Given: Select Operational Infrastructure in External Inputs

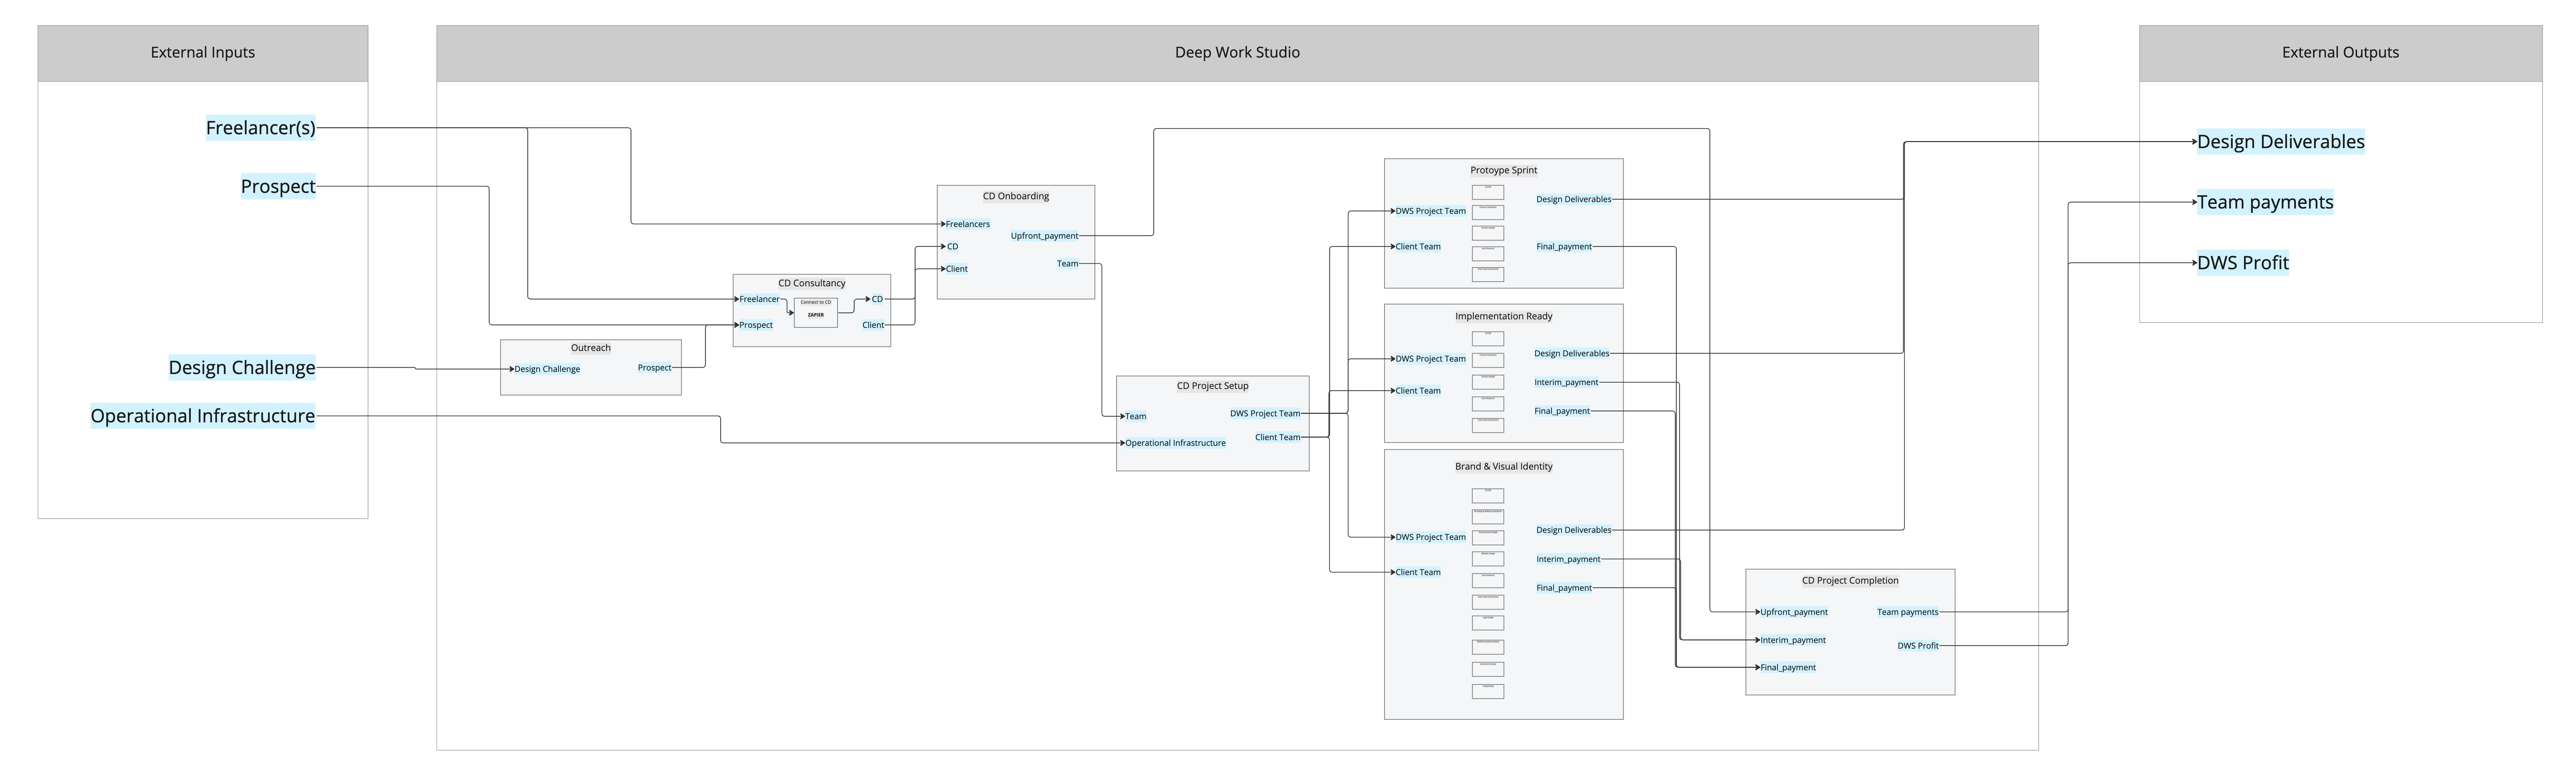Looking at the screenshot, I should click(x=203, y=416).
